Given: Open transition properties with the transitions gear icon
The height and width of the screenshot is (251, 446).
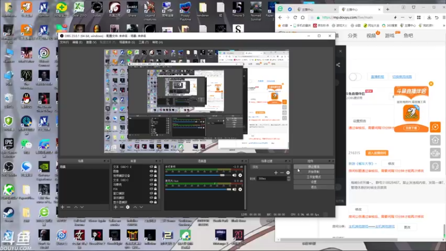Looking at the screenshot, I should pos(288,173).
